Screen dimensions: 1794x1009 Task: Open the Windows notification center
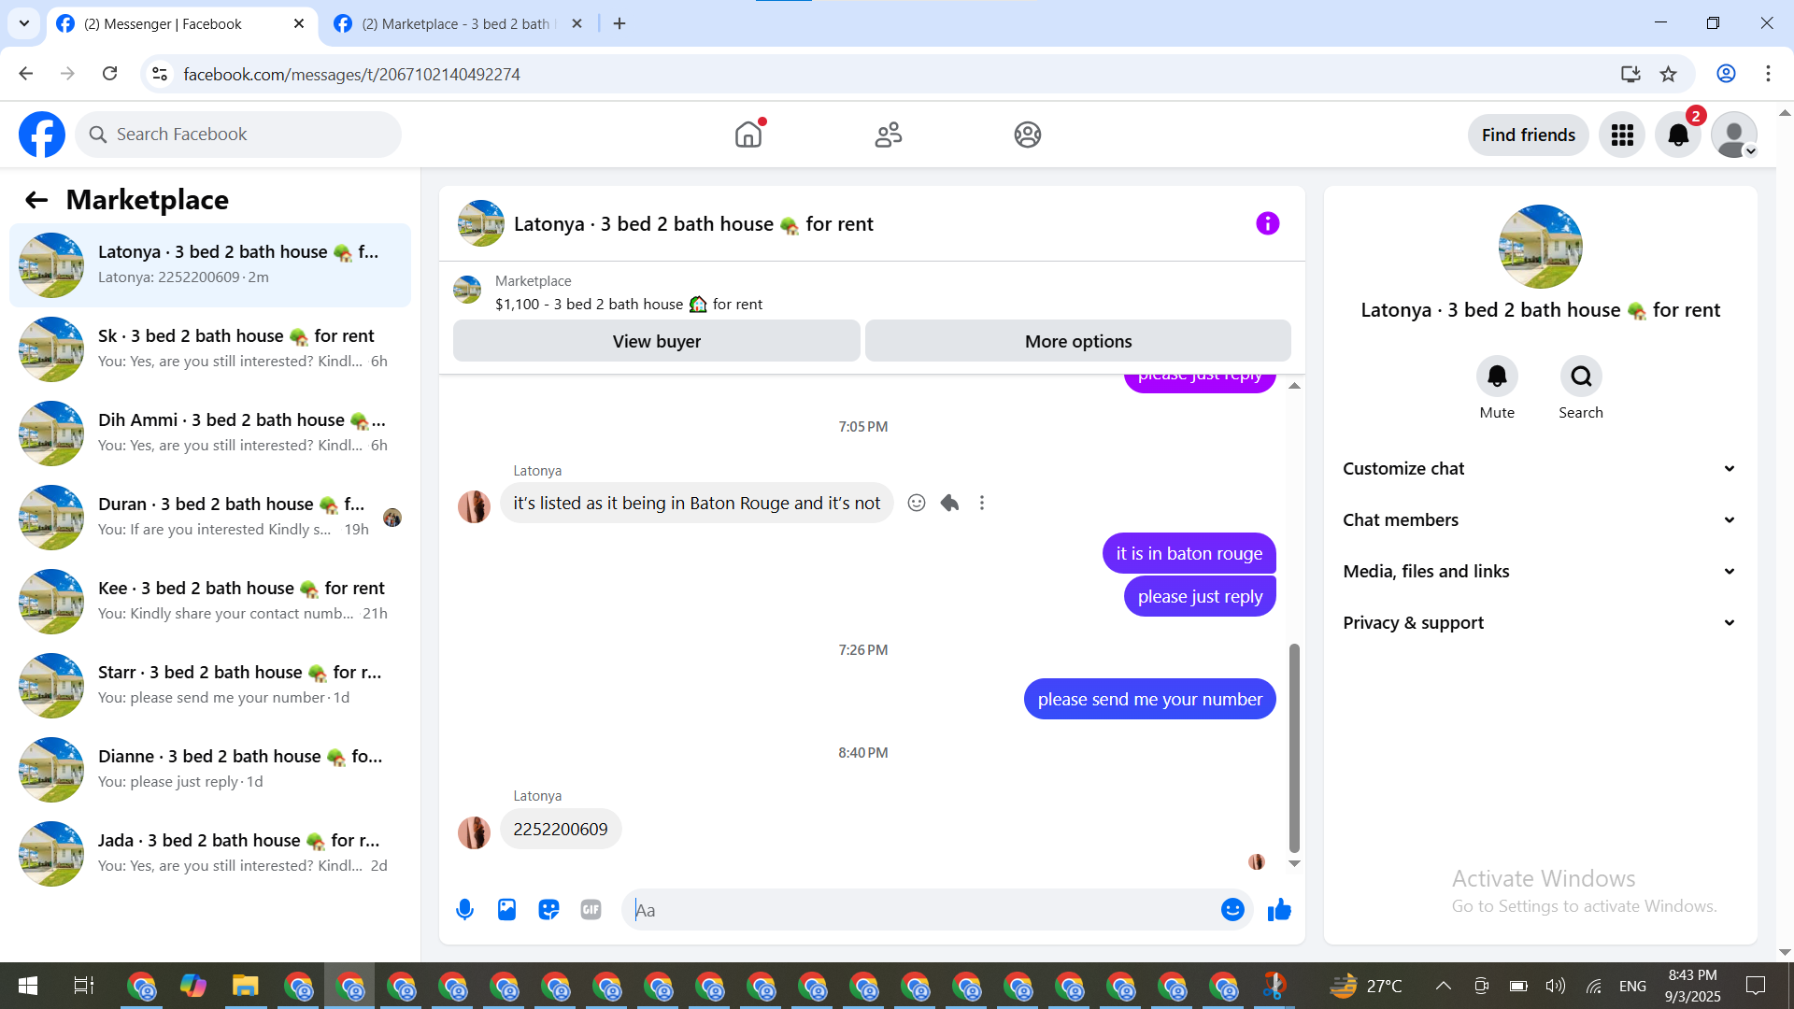(1756, 986)
